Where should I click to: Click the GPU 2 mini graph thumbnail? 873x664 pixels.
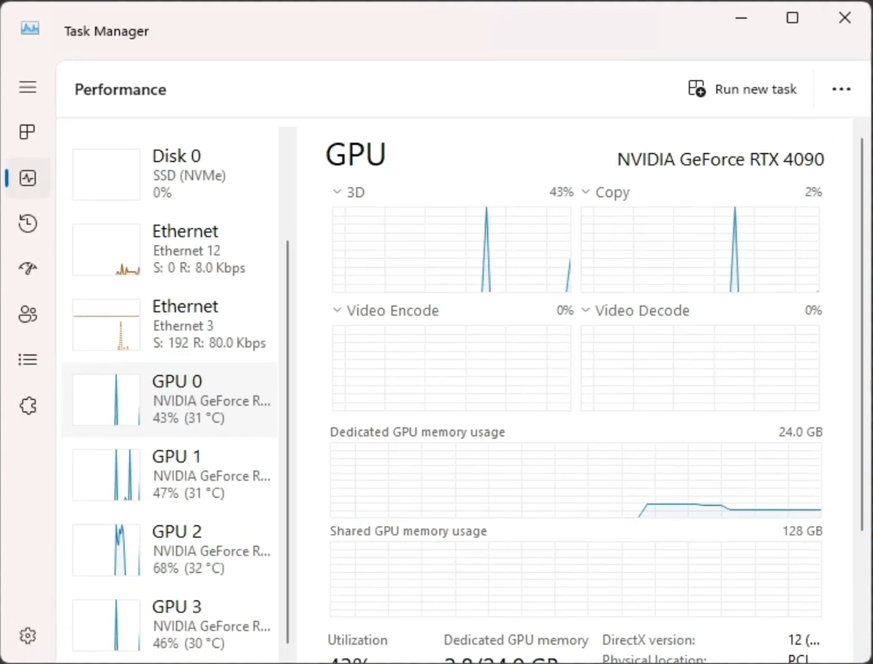tap(107, 549)
